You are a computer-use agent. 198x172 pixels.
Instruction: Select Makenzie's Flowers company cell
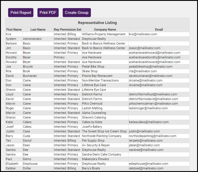point(105,159)
